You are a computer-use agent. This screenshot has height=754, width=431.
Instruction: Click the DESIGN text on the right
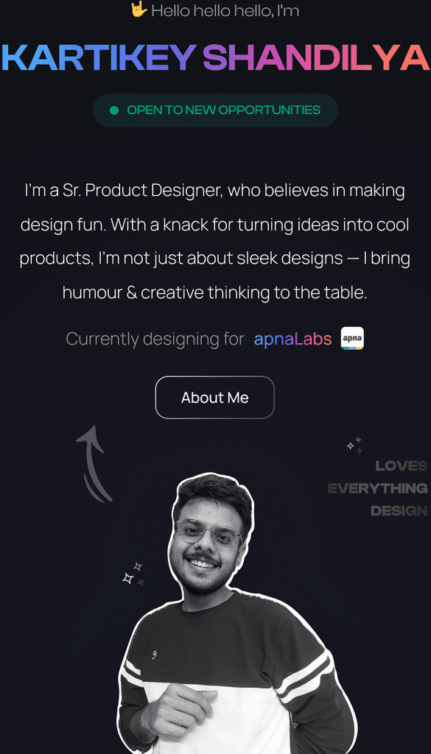pyautogui.click(x=399, y=511)
